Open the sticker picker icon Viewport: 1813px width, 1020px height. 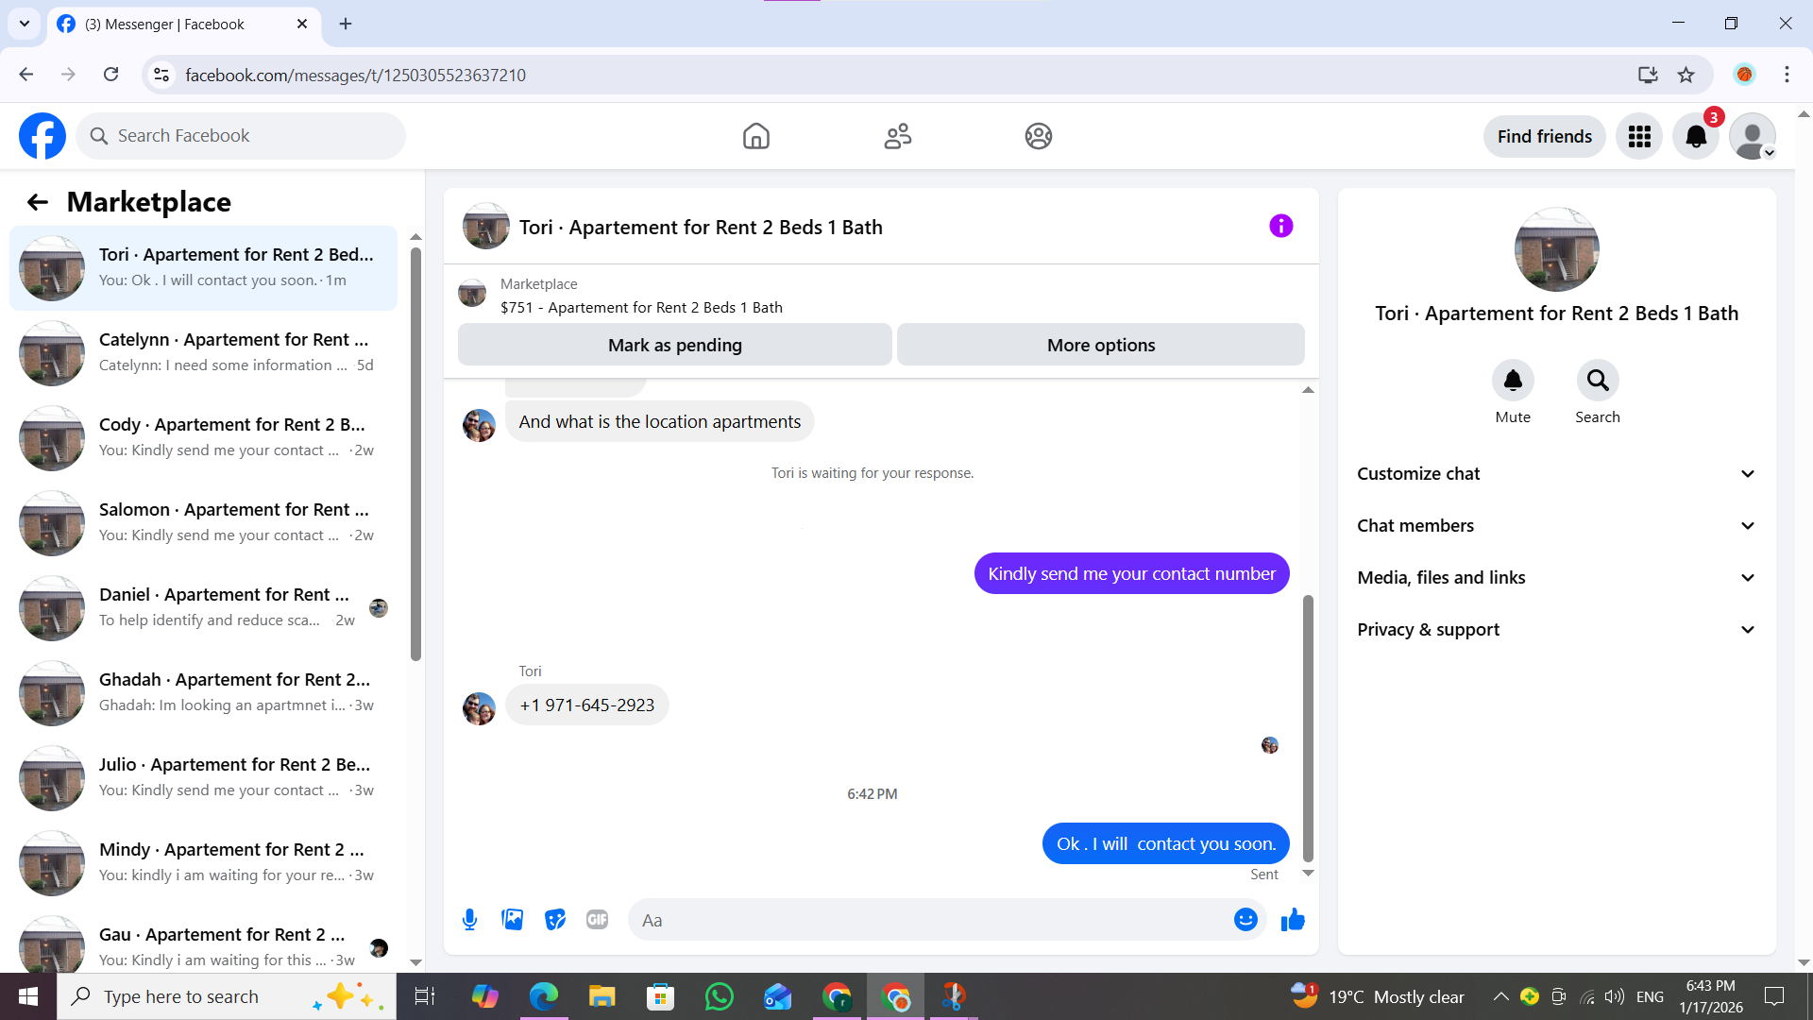(555, 920)
